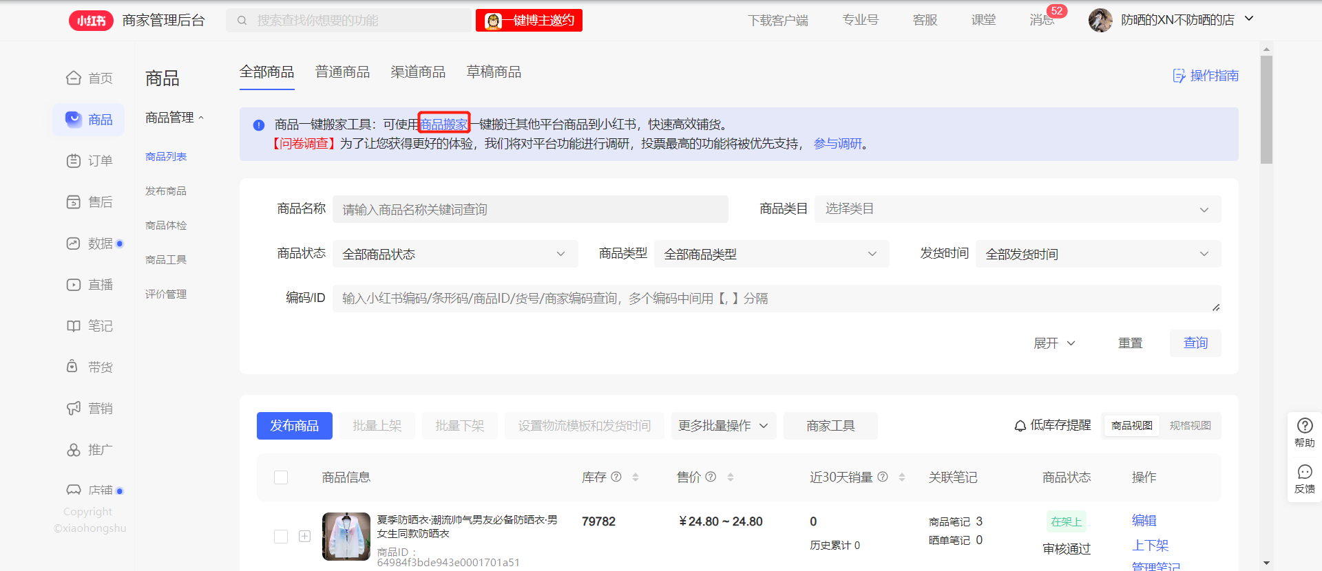This screenshot has width=1322, height=571.
Task: Switch to the 草稿商品 tab
Action: point(494,72)
